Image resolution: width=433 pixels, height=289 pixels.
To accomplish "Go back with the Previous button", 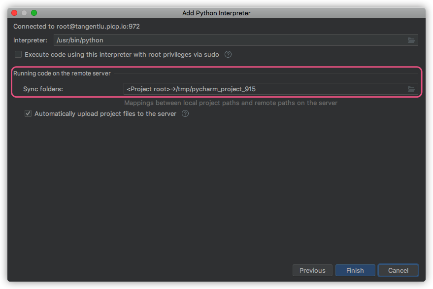I will [312, 270].
